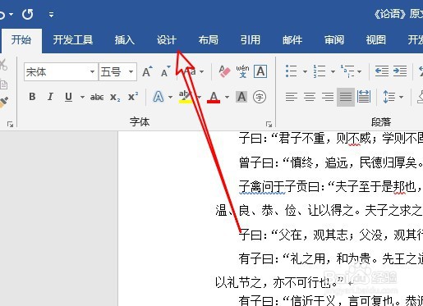This screenshot has width=423, height=306.
Task: Increase font size with the grow font icon
Action: [x=147, y=71]
